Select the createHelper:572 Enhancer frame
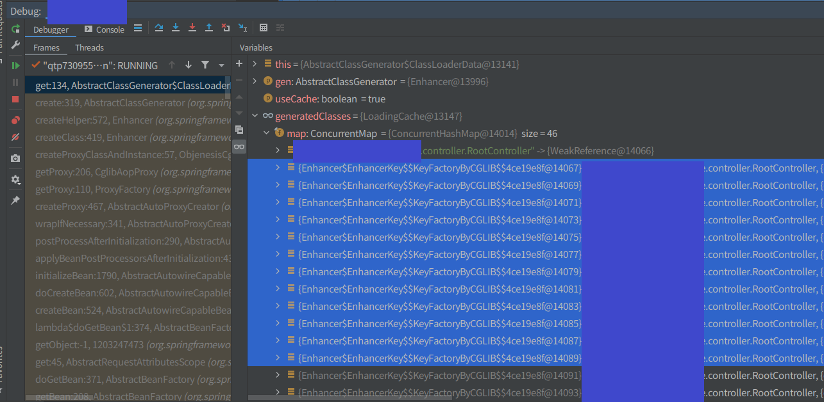This screenshot has width=824, height=402. coord(128,120)
